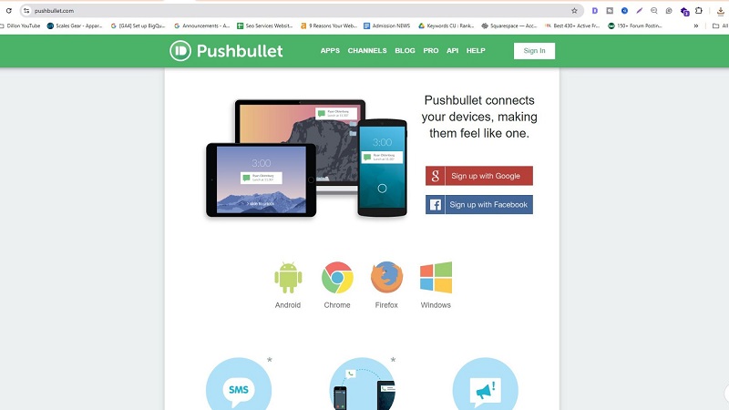
Task: Sign up with Facebook
Action: (x=479, y=204)
